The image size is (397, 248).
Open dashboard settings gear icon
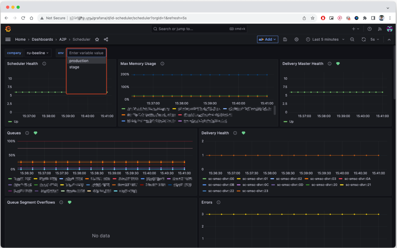click(297, 39)
